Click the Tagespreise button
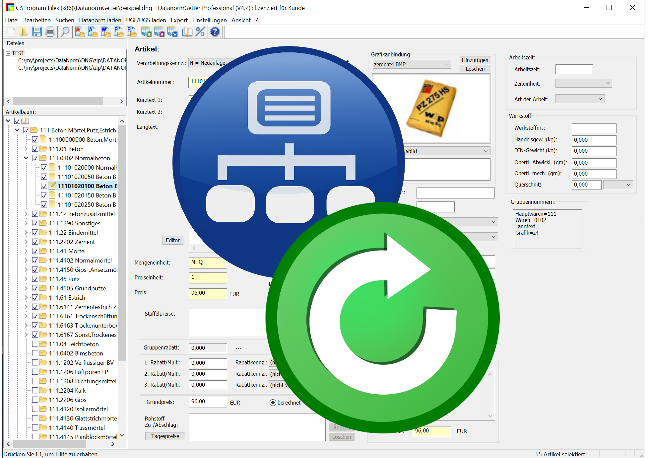Image resolution: width=650 pixels, height=458 pixels. click(165, 436)
